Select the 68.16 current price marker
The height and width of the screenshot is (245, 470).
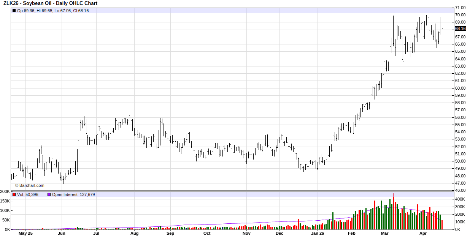click(x=460, y=28)
